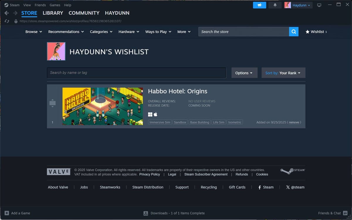Open the Gift Cards link
This screenshot has height=220, width=352.
(237, 187)
